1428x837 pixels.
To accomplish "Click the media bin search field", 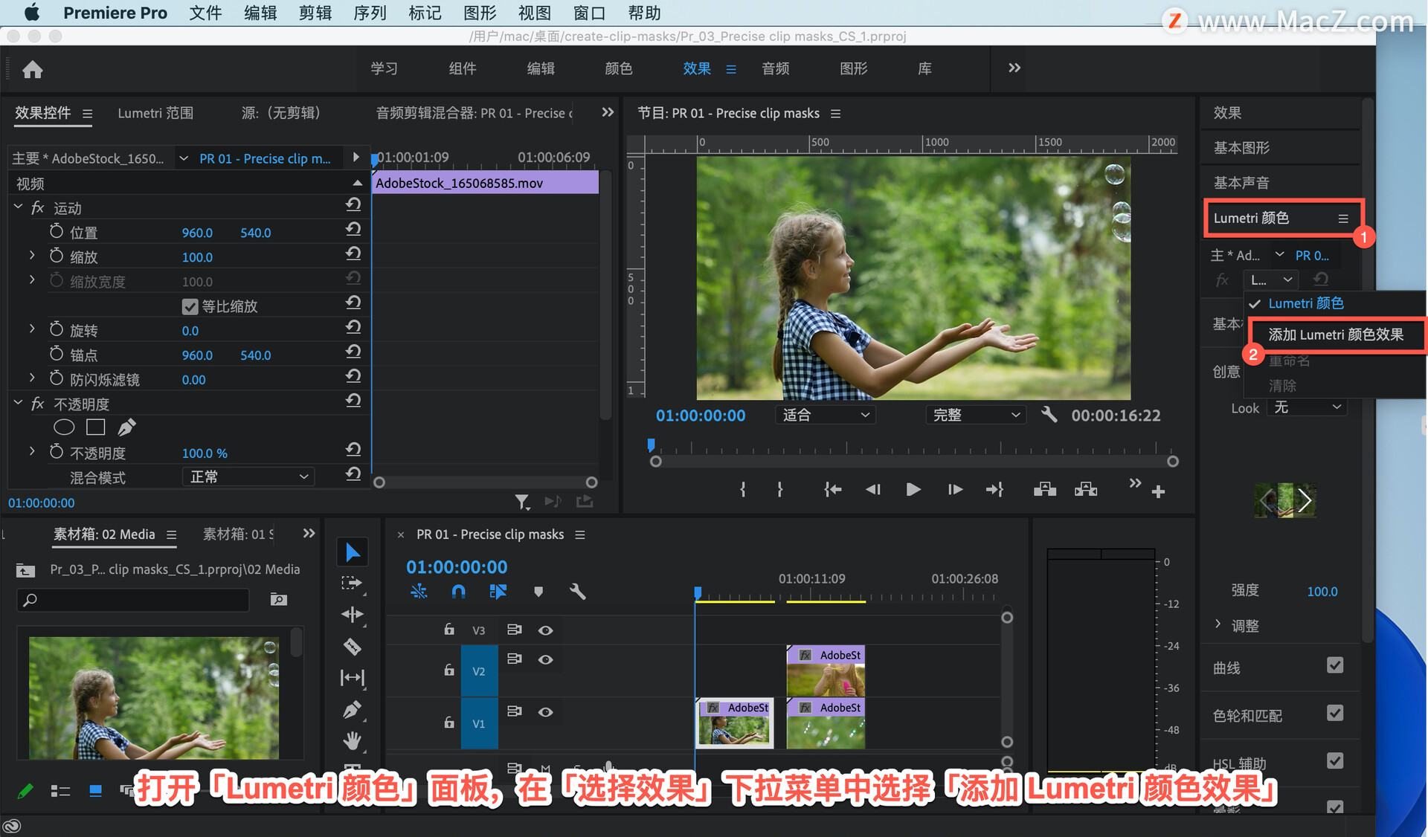I will [133, 599].
